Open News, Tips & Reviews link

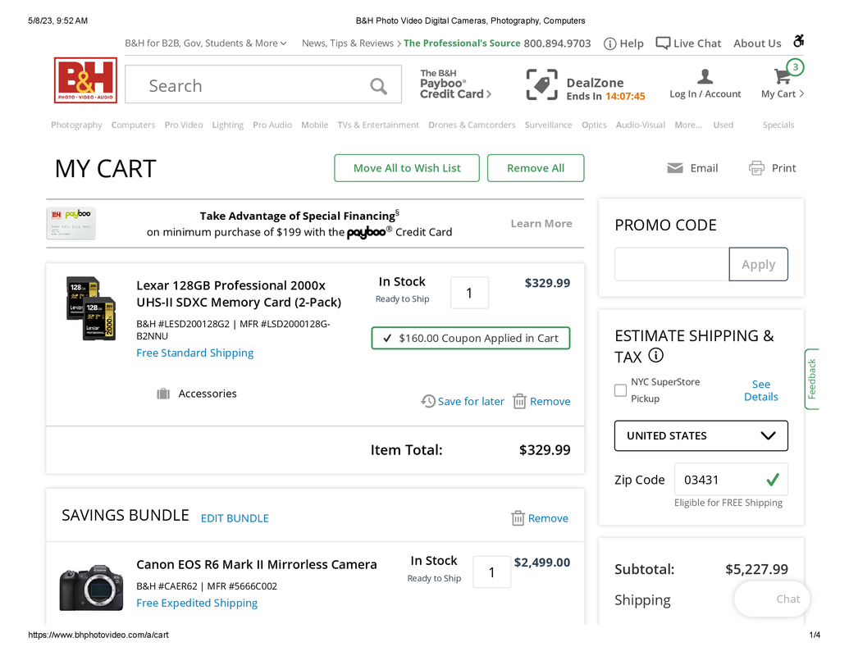point(351,43)
